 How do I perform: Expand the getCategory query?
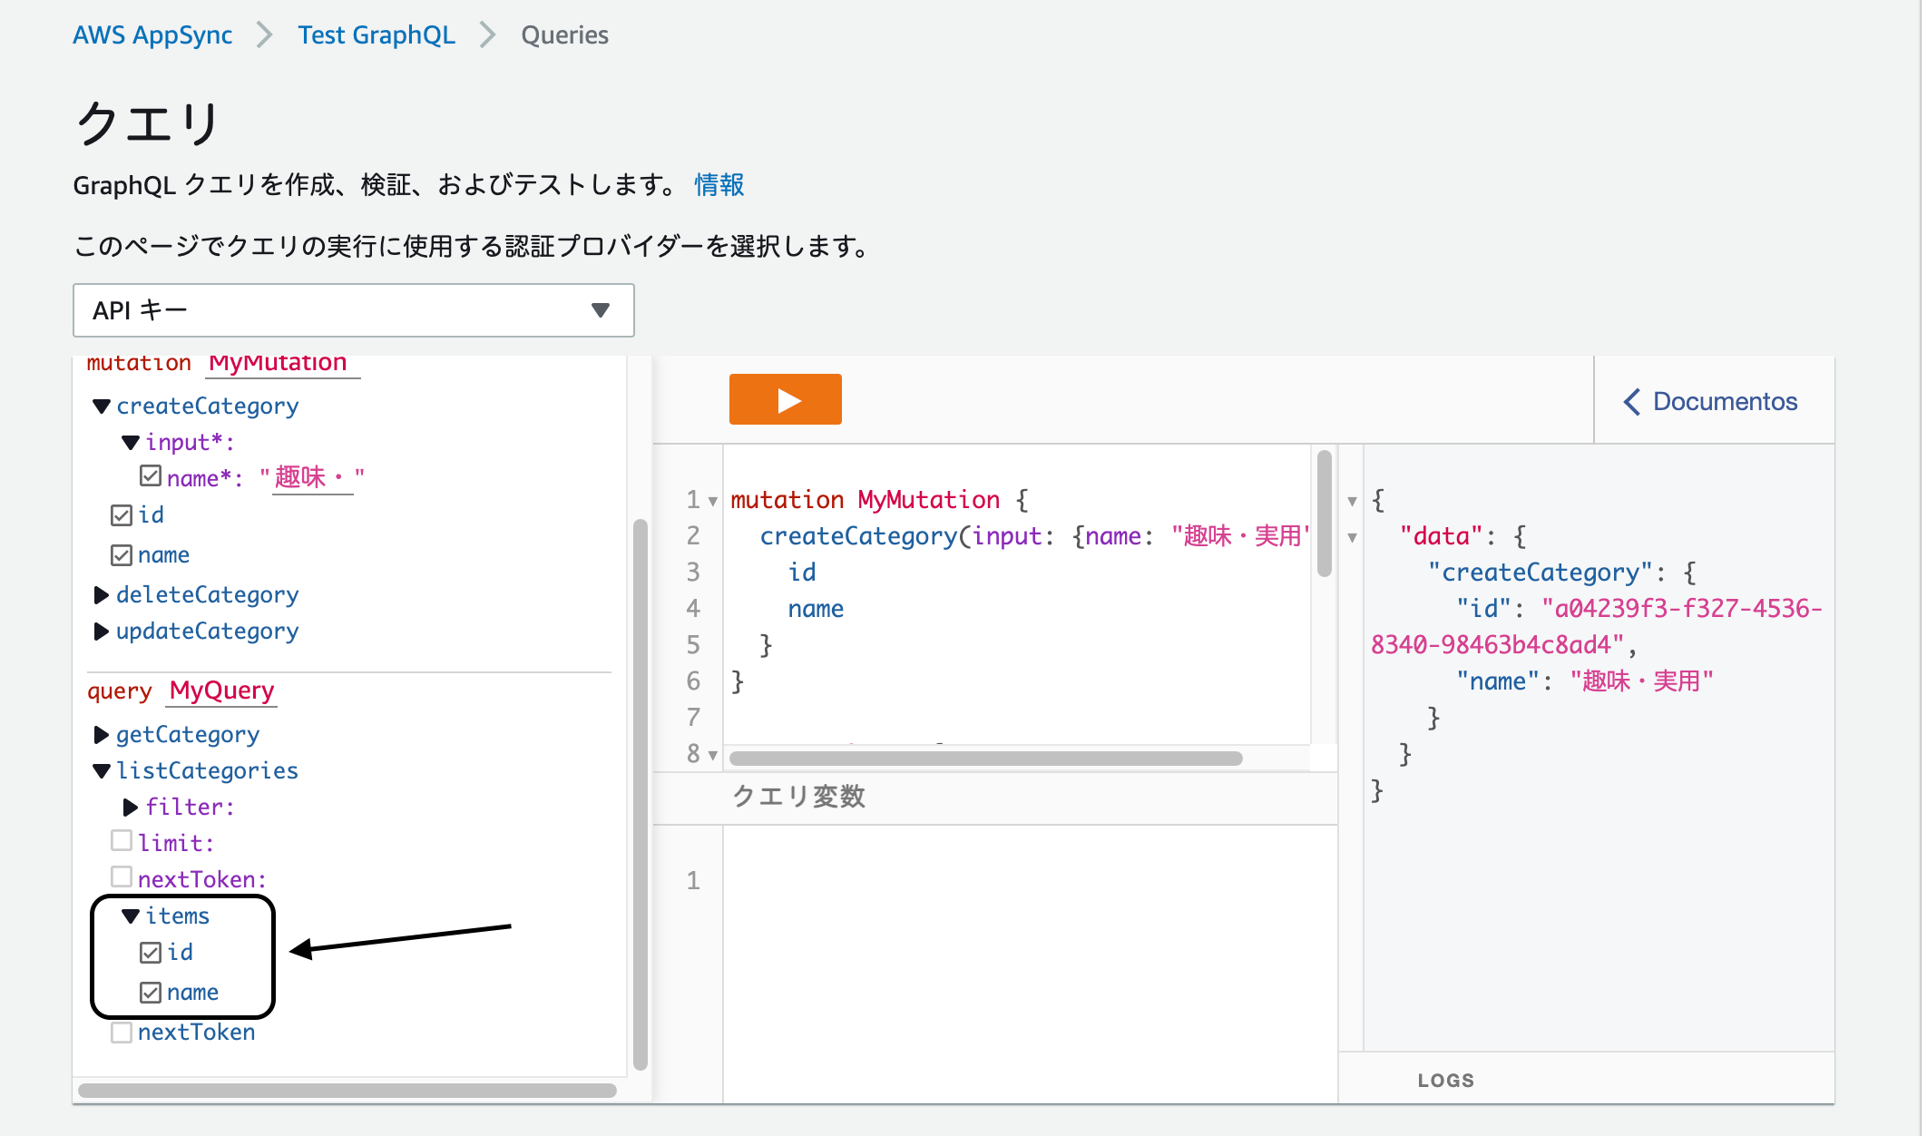coord(102,735)
